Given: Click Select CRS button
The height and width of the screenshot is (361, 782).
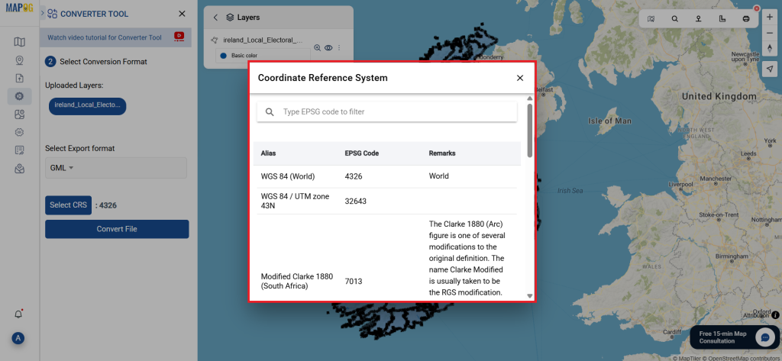Looking at the screenshot, I should 68,205.
